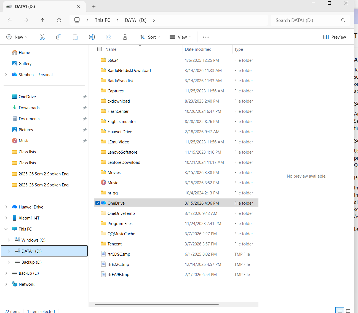
Task: Expand DATA1 (D:) drive node
Action: (9, 251)
